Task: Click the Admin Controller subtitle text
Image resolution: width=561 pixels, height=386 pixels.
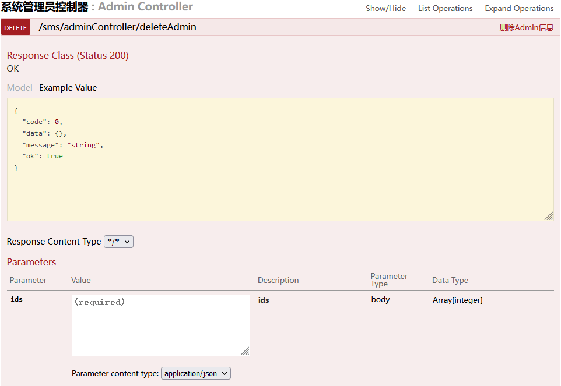Action: [x=145, y=6]
